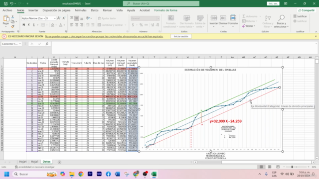Click the Windows Start button

pos(6,174)
